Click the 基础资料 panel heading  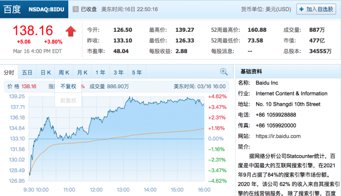pyautogui.click(x=251, y=72)
